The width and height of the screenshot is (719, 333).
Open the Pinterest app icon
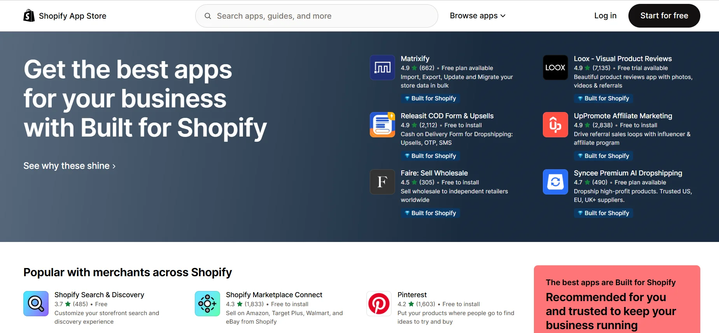coord(379,303)
